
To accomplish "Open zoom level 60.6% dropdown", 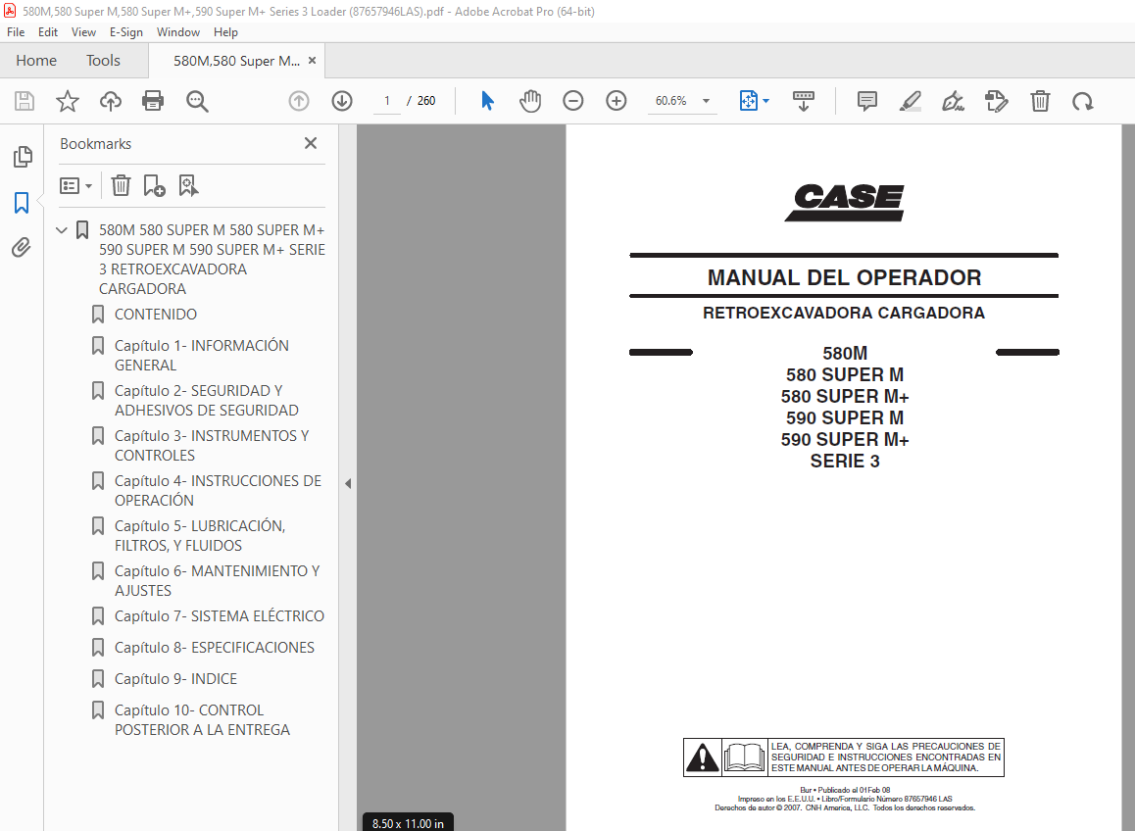I will [706, 101].
